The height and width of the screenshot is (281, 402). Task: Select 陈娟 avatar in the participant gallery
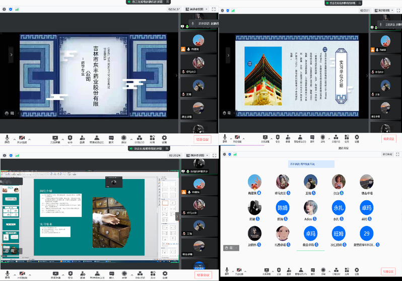point(282,207)
